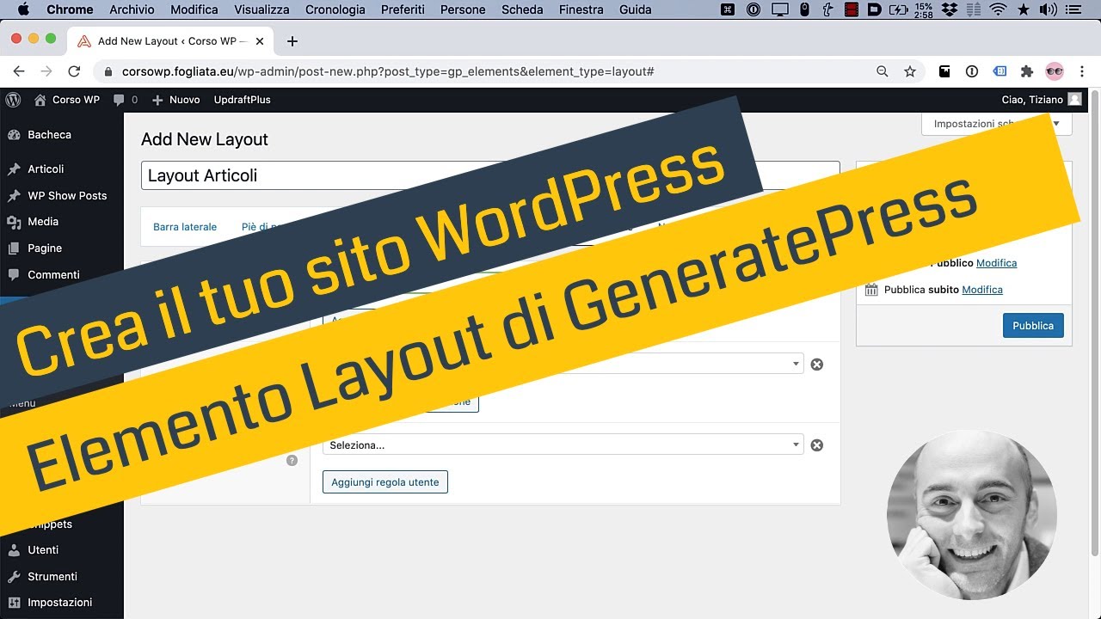The height and width of the screenshot is (619, 1101).
Task: Click the zoom magnifier in address bar
Action: [x=882, y=71]
